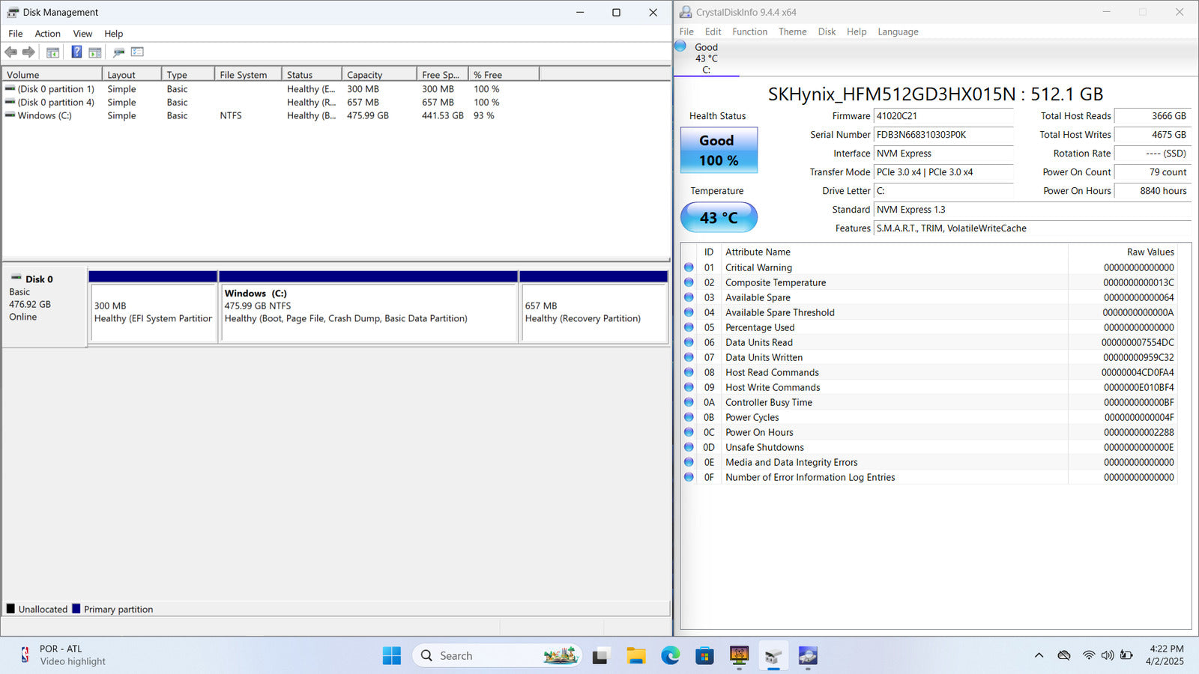Open the Windows Start menu

click(x=391, y=655)
